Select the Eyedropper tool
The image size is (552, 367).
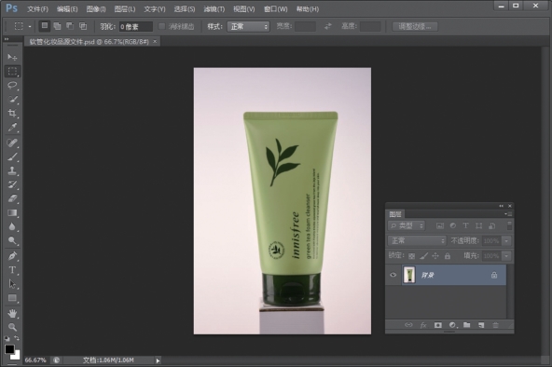[12, 128]
